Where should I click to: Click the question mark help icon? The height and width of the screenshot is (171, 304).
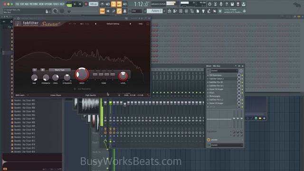pos(227,4)
